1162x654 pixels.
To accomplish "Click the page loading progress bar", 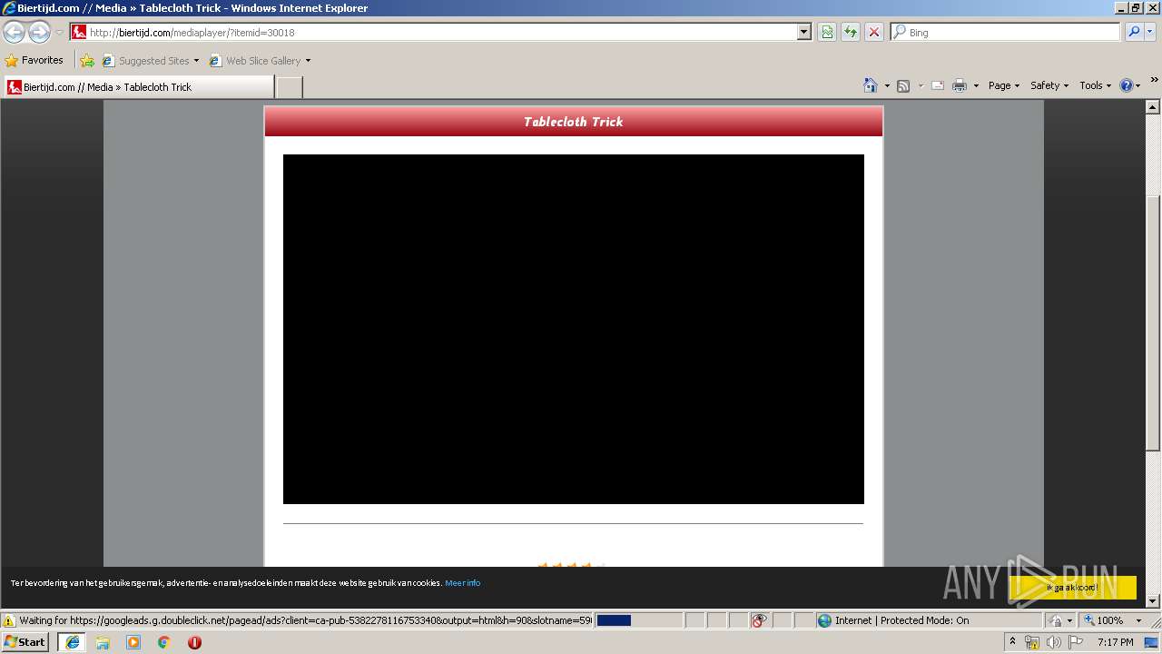I will 639,620.
